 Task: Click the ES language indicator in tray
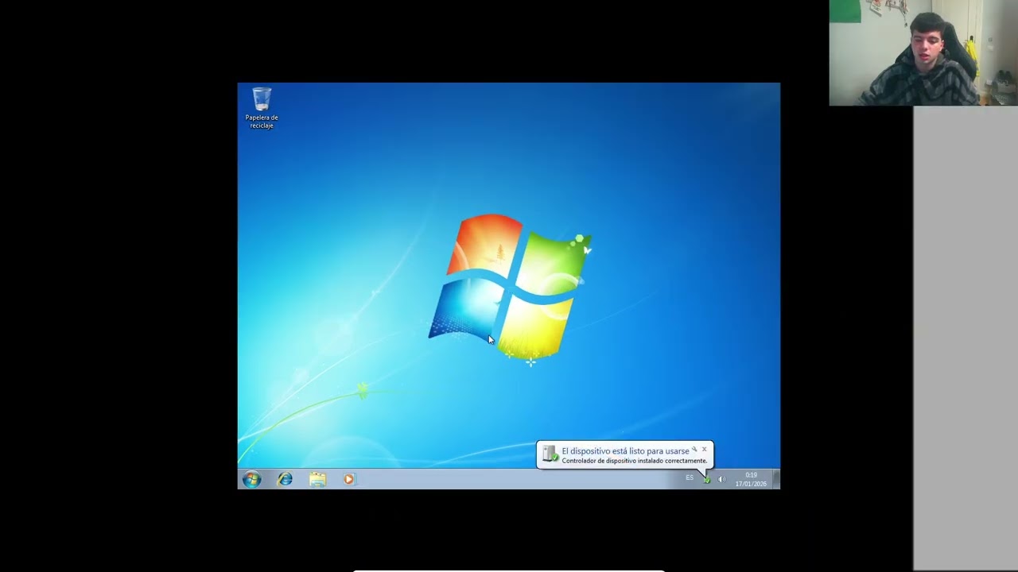pyautogui.click(x=690, y=478)
